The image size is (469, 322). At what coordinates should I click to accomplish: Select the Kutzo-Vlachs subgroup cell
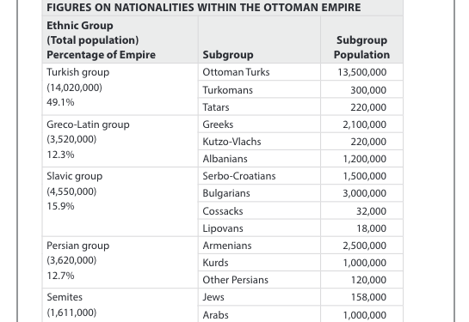coord(259,142)
